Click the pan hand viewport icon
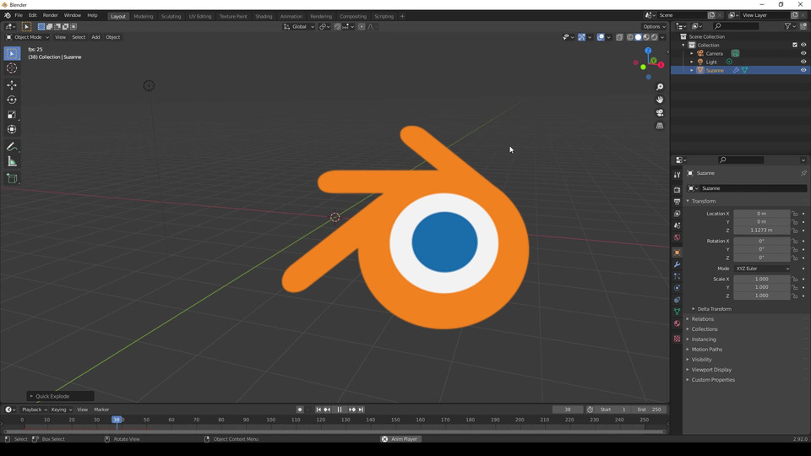 coord(660,100)
